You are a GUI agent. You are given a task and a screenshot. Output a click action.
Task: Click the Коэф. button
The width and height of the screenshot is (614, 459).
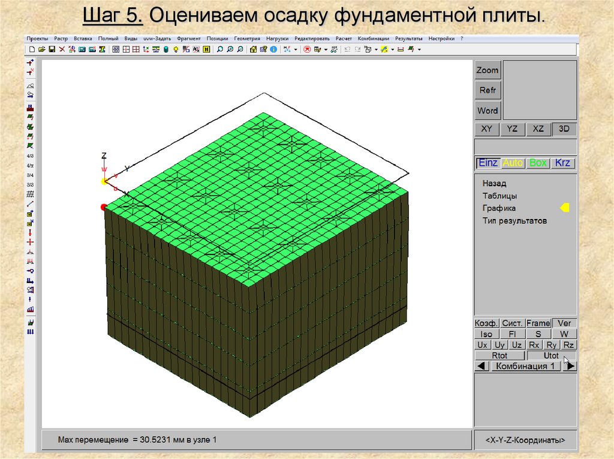point(486,323)
